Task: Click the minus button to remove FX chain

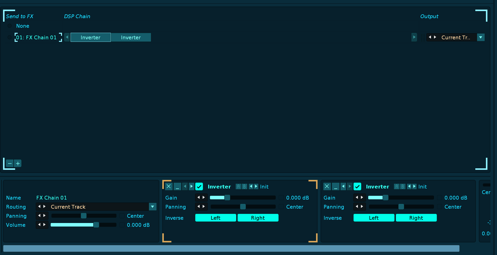Action: click(10, 164)
